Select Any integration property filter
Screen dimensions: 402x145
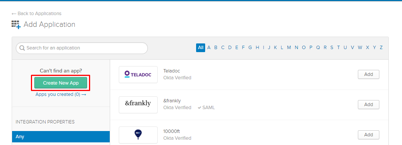tap(61, 137)
